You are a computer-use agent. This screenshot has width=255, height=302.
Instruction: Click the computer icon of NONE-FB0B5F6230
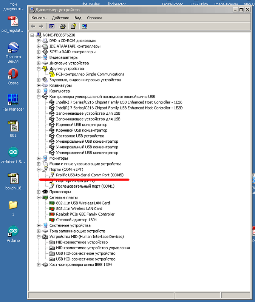click(x=39, y=35)
